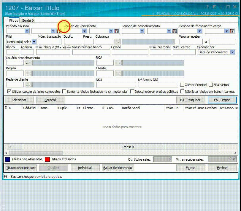Click F5 - Limpar button
Image resolution: width=241 pixels, height=211 pixels.
point(222,100)
